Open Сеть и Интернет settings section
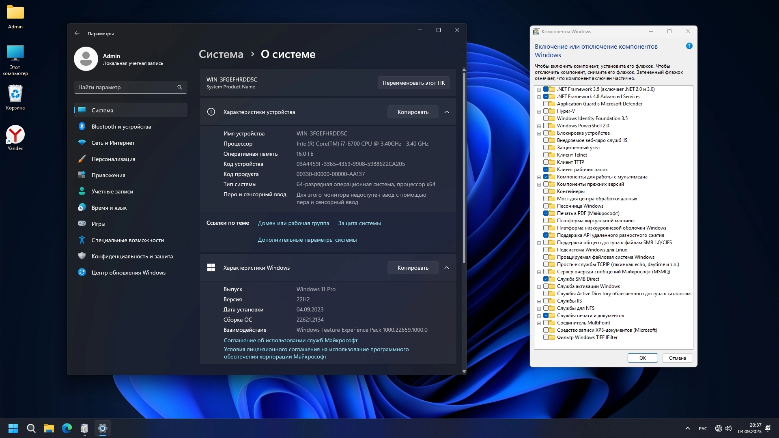 113,143
